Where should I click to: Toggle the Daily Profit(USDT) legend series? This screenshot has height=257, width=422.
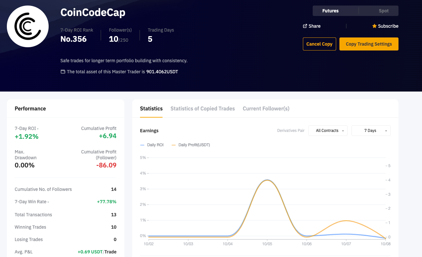tap(191, 145)
